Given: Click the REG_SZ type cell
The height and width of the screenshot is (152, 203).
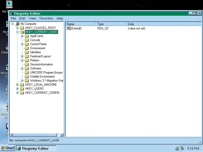Looking at the screenshot, I should tap(103, 28).
